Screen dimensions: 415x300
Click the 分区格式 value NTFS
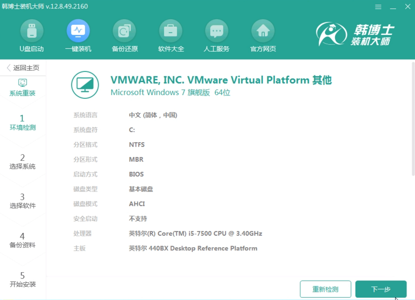pyautogui.click(x=137, y=145)
